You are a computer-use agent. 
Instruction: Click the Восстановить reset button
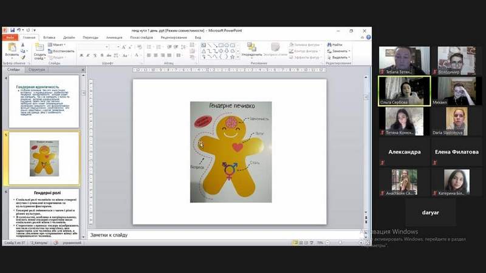[61, 51]
